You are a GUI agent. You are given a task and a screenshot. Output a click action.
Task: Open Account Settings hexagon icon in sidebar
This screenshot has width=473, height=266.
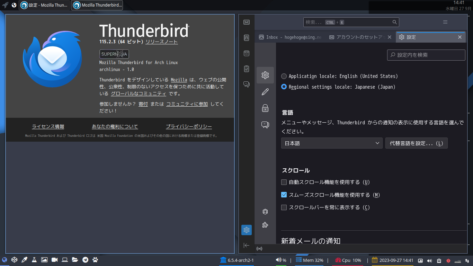(x=265, y=212)
